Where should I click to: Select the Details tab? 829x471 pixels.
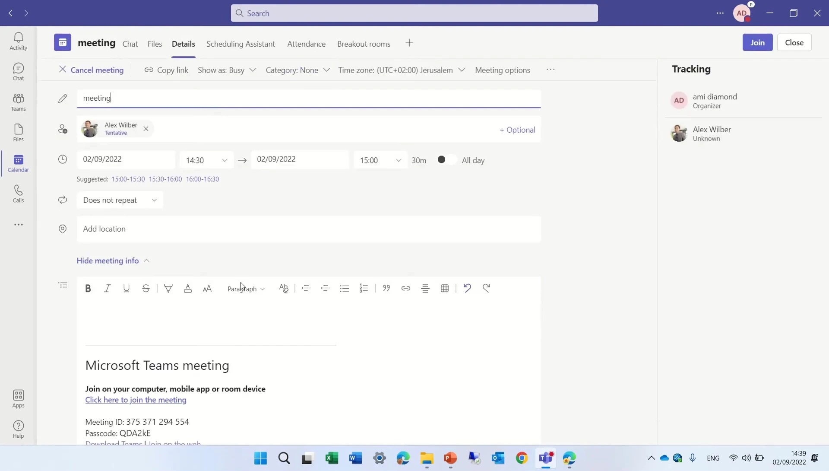(x=184, y=44)
